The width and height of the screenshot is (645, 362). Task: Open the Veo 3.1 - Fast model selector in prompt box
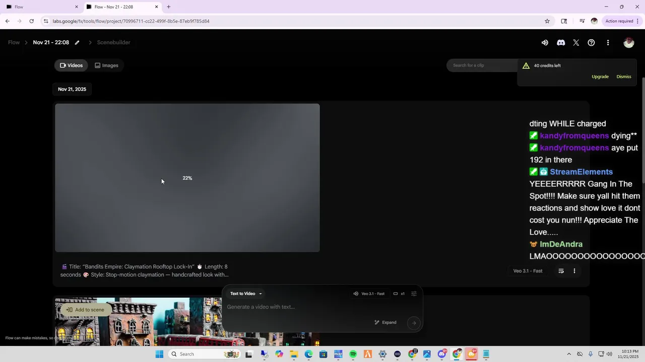click(369, 294)
